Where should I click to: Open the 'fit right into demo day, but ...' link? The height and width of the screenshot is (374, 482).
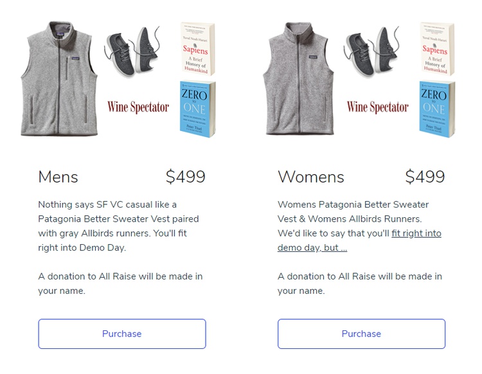pyautogui.click(x=359, y=240)
